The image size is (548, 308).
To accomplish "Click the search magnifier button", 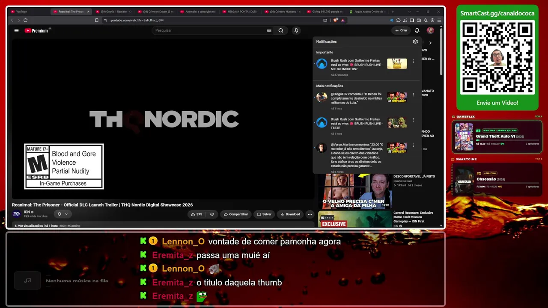I will tap(281, 30).
